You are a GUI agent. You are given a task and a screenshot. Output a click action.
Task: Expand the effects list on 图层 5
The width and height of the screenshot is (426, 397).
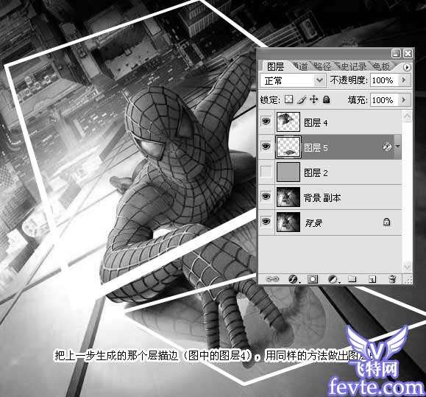(398, 147)
